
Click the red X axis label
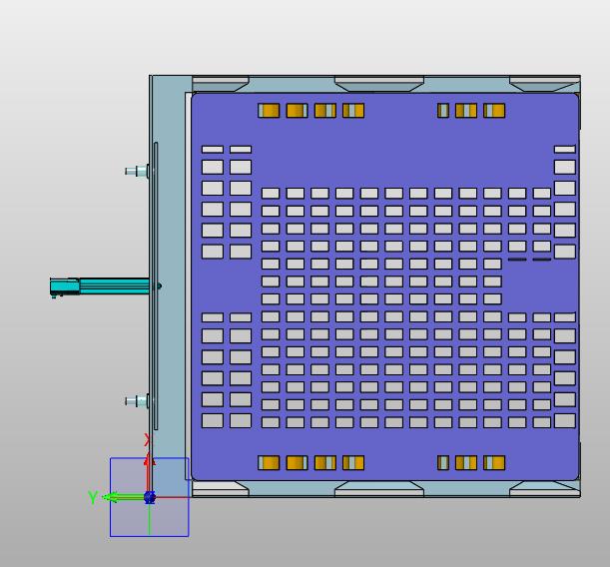pos(148,440)
